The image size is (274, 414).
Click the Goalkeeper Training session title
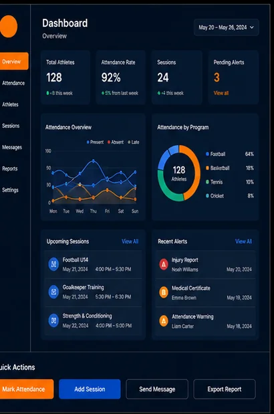pos(83,288)
